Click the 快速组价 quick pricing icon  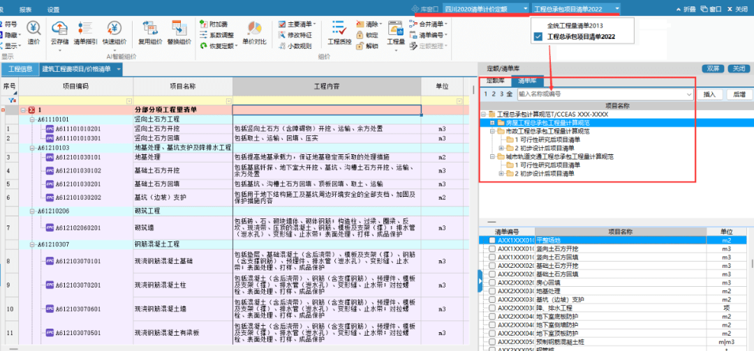[114, 28]
